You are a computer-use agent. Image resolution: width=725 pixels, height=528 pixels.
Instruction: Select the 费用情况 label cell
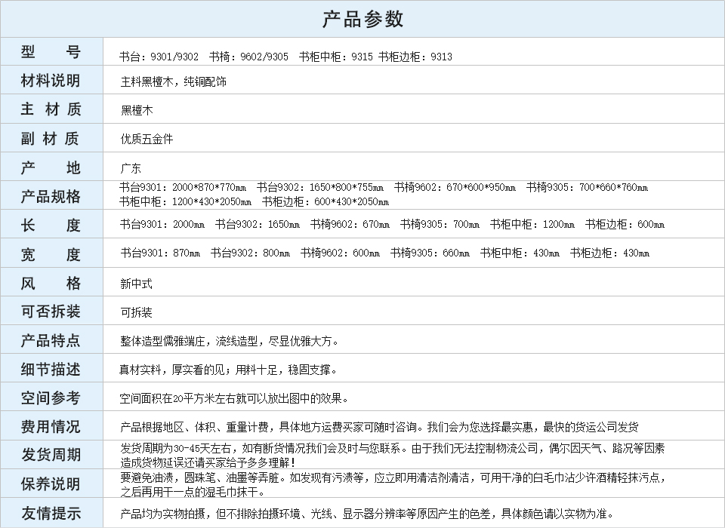pyautogui.click(x=51, y=426)
